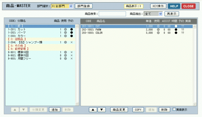Click the 商品変更 button
Screen dimensions: 202x117
(x=119, y=110)
